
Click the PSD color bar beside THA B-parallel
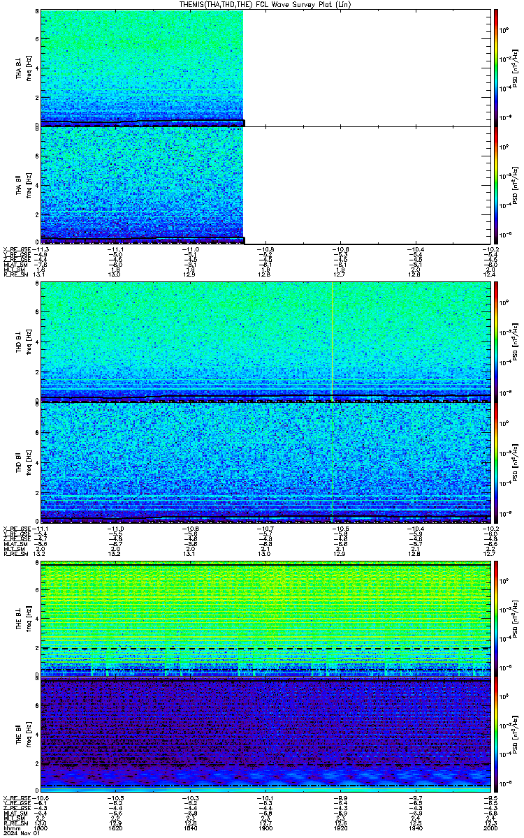[x=497, y=184]
